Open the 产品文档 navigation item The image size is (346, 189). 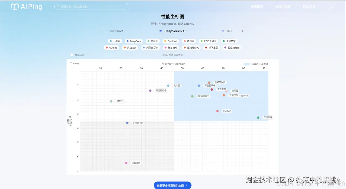309,6
